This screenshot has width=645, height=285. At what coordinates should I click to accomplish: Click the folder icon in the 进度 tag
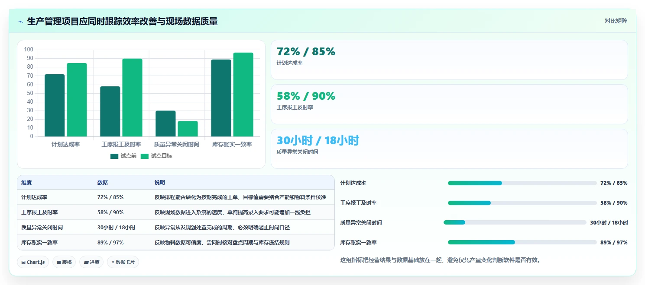86,262
